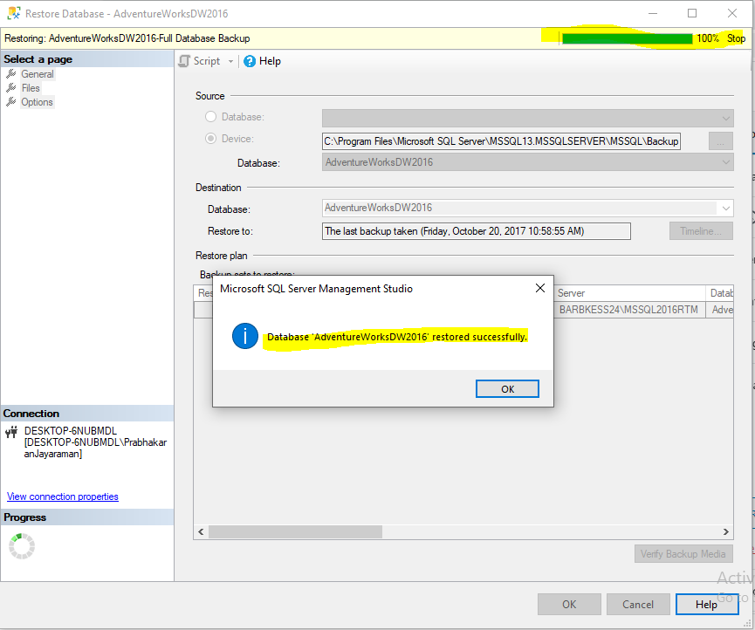This screenshot has height=630, width=755.
Task: Click the Verify Backup Media button
Action: coord(683,554)
